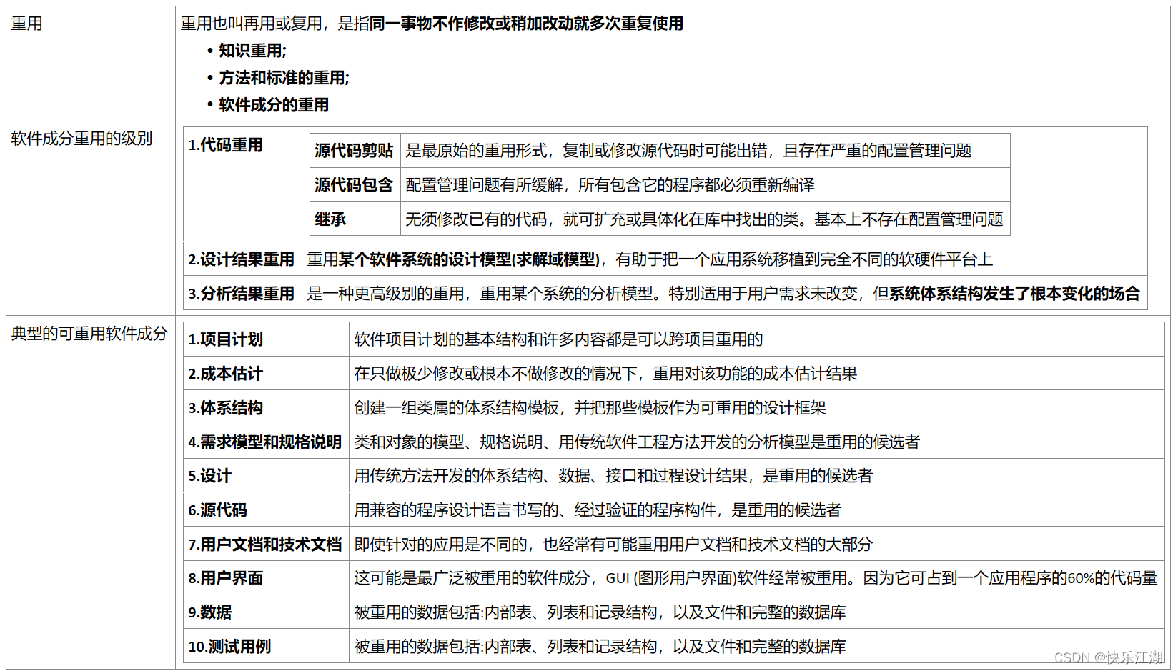Screen dimensions: 1173x671
Task: Click the description in the '10.测试用例' row
Action: point(600,647)
